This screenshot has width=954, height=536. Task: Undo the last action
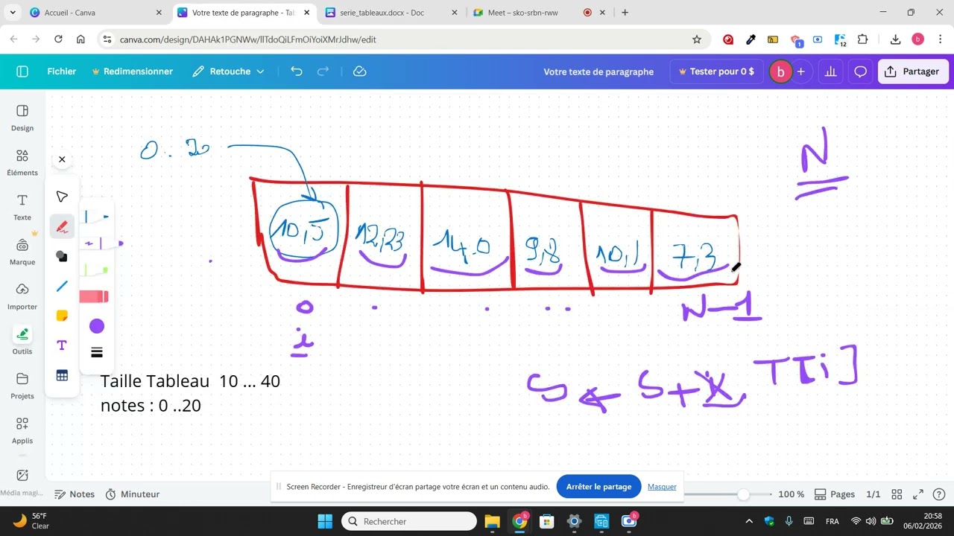click(x=297, y=71)
